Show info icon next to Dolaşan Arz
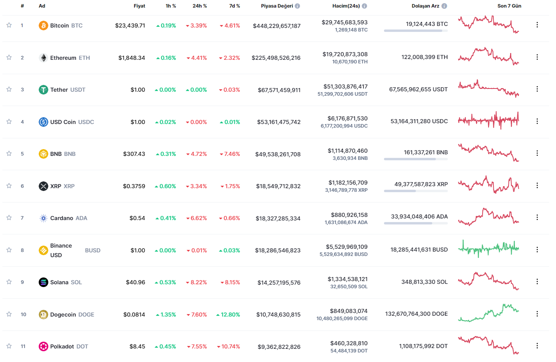Viewport: 556px width, 362px height. coord(444,6)
